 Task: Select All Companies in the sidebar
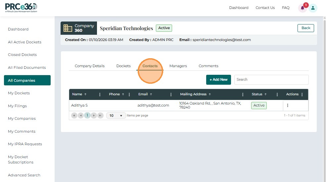pos(27,80)
